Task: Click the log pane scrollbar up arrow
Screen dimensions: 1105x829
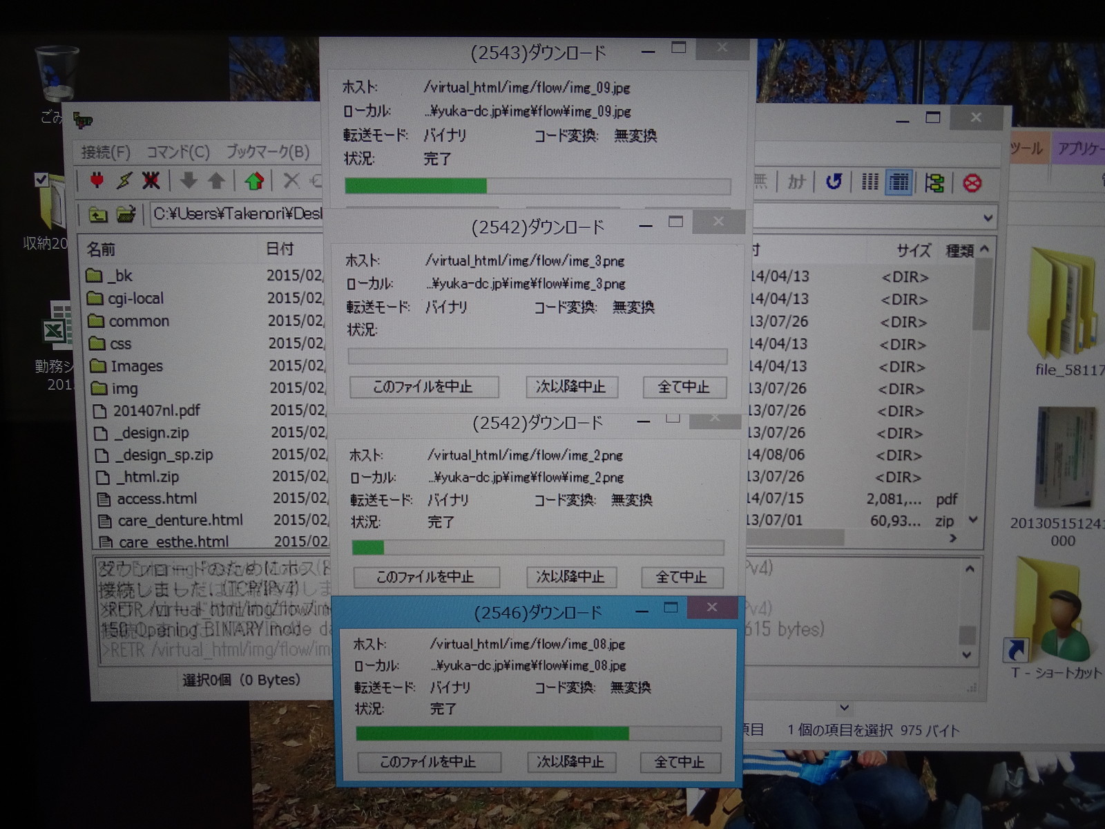Action: pos(970,569)
